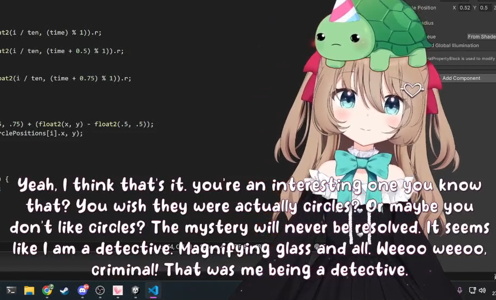The image size is (496, 300).
Task: Open network status from the system tray
Action: 472,290
